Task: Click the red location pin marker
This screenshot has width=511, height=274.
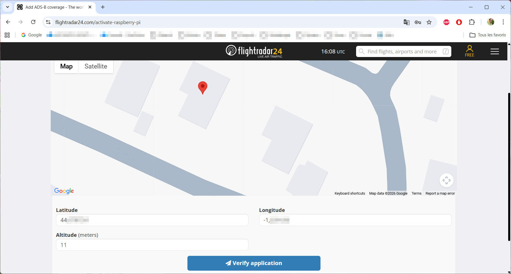Action: 203,88
